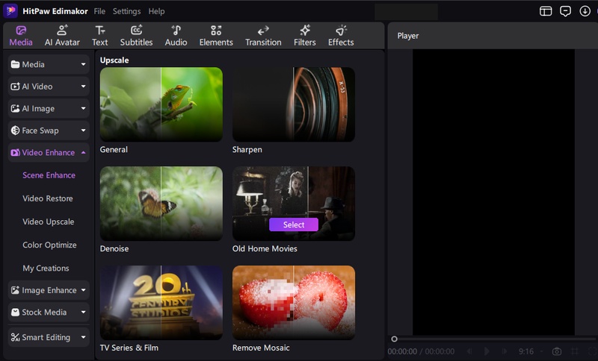Click the play button in Player

pyautogui.click(x=487, y=351)
